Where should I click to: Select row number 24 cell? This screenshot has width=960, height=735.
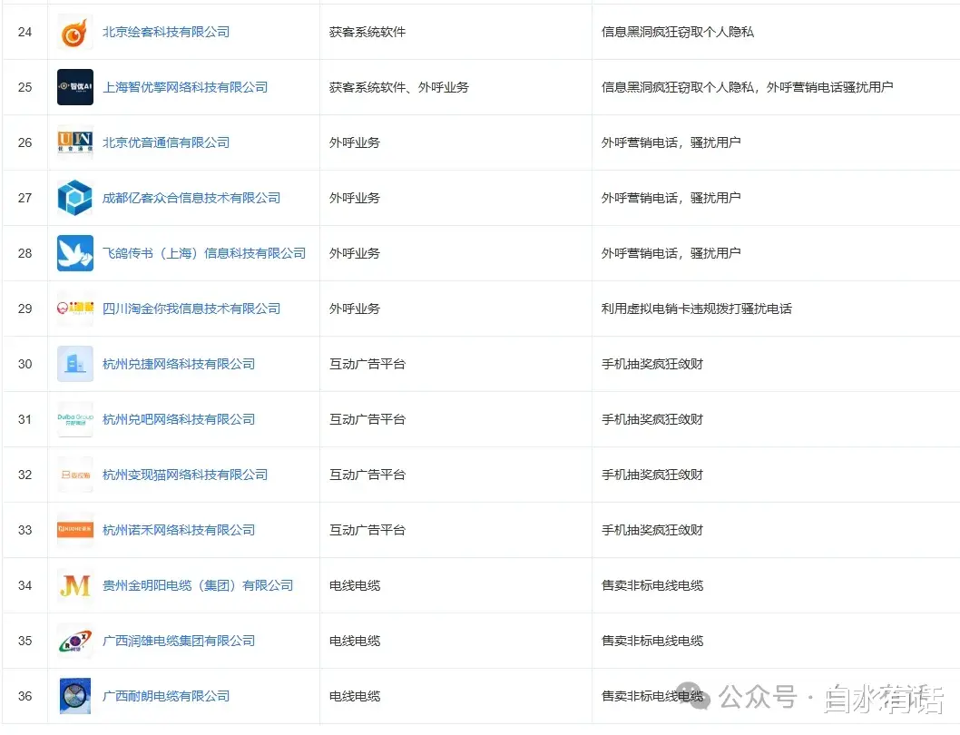coord(25,32)
